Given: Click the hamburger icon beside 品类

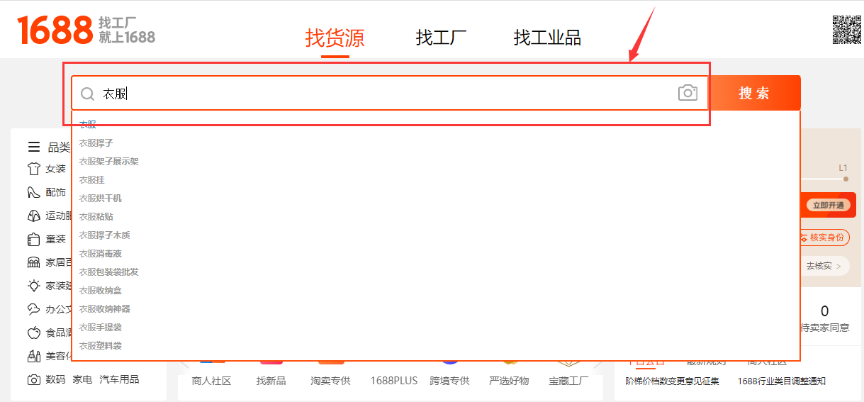Looking at the screenshot, I should pos(34,147).
